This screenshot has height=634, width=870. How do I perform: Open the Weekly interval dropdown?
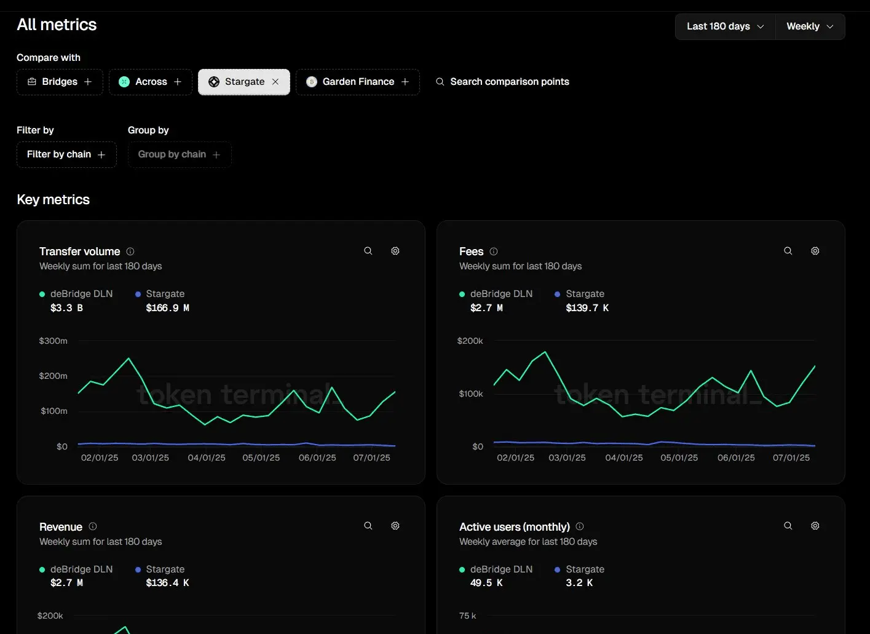[810, 26]
